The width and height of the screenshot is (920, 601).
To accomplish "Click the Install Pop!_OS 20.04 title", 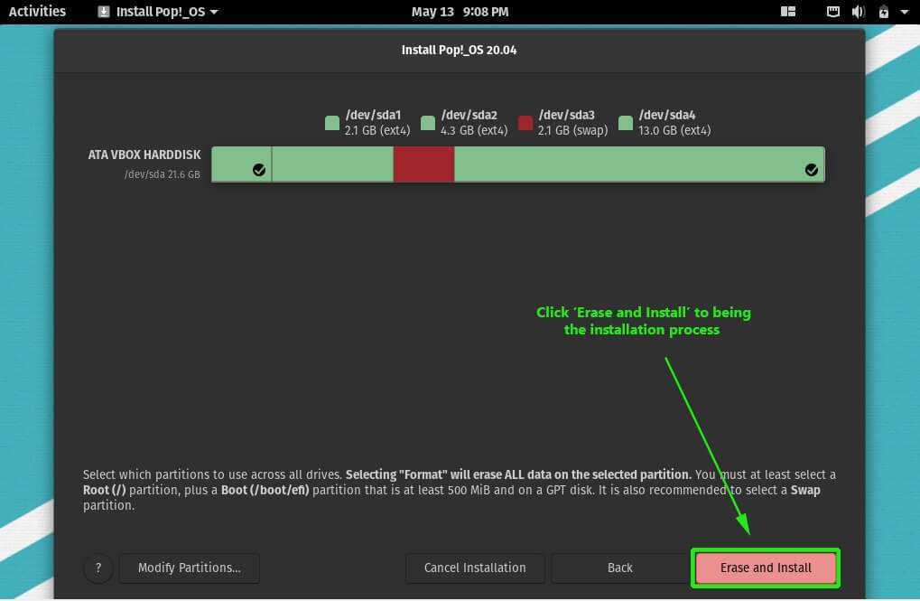I will 459,50.
